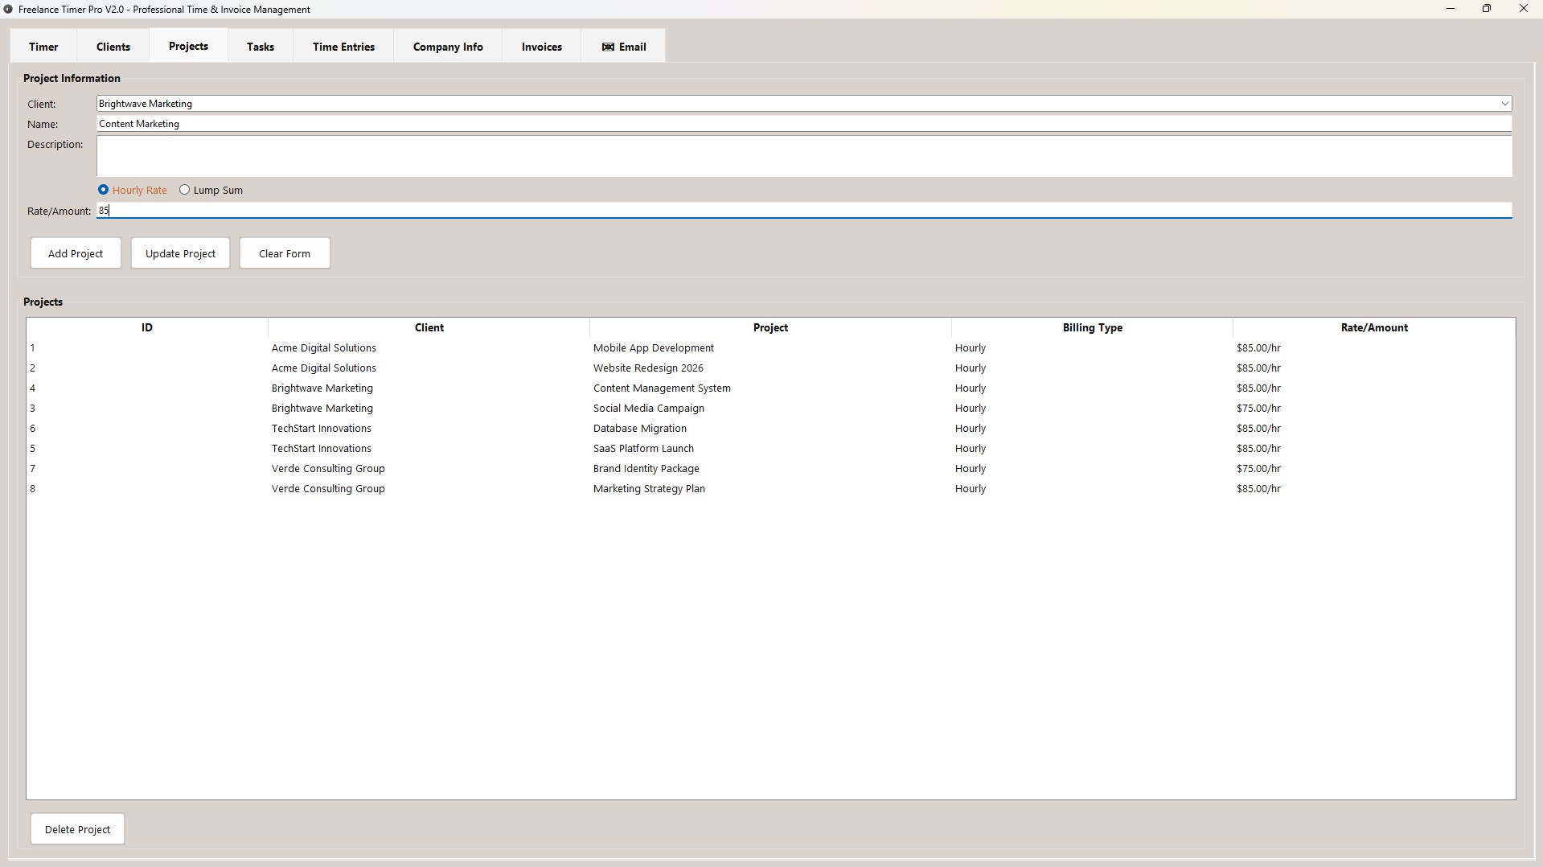The height and width of the screenshot is (867, 1543).
Task: Select the Social Media Campaign row
Action: [x=648, y=409]
